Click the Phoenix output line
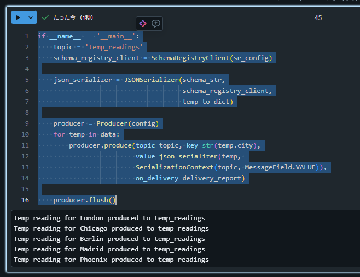This screenshot has width=360, height=277. [x=111, y=260]
